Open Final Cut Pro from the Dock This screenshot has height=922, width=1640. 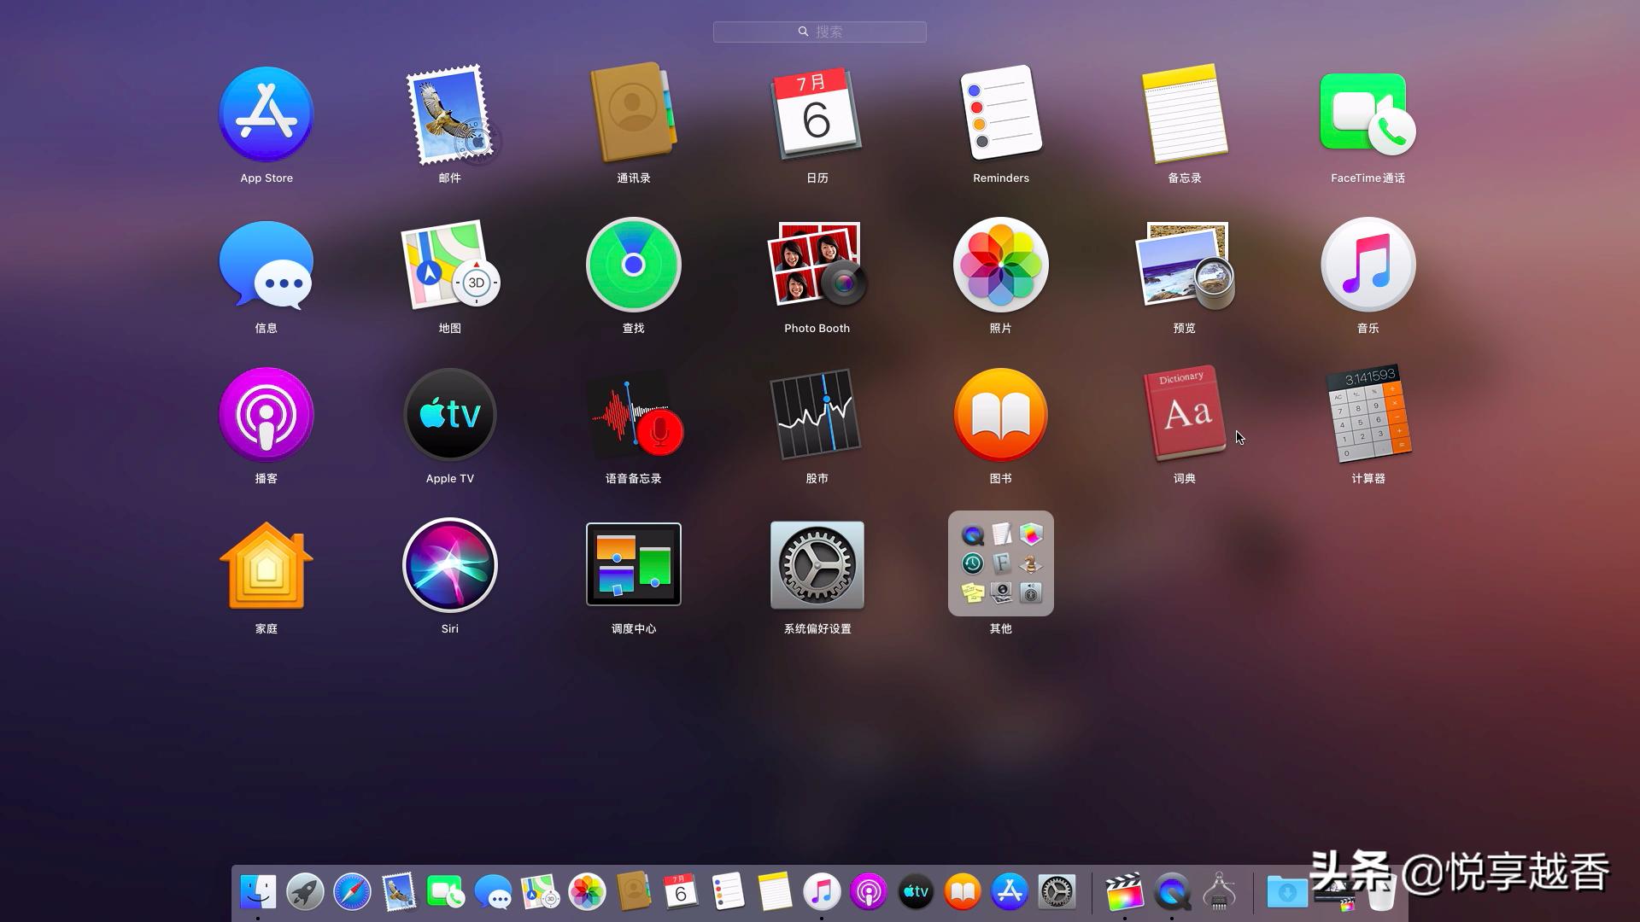coord(1124,892)
